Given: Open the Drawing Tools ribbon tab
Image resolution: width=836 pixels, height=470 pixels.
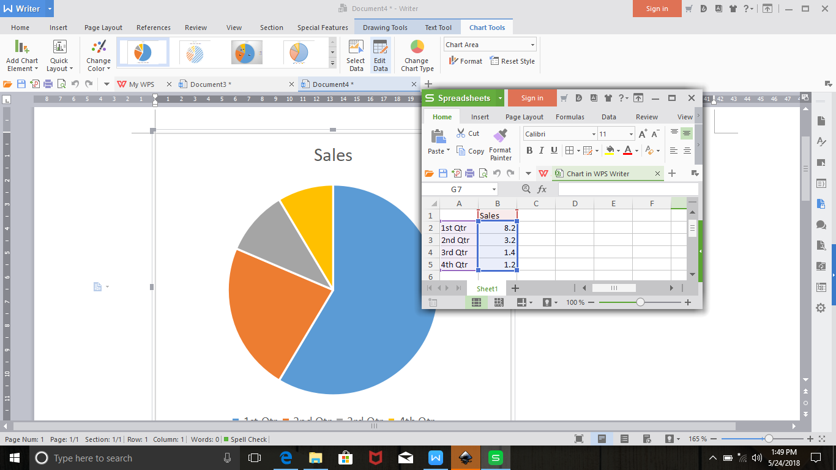Looking at the screenshot, I should [384, 27].
